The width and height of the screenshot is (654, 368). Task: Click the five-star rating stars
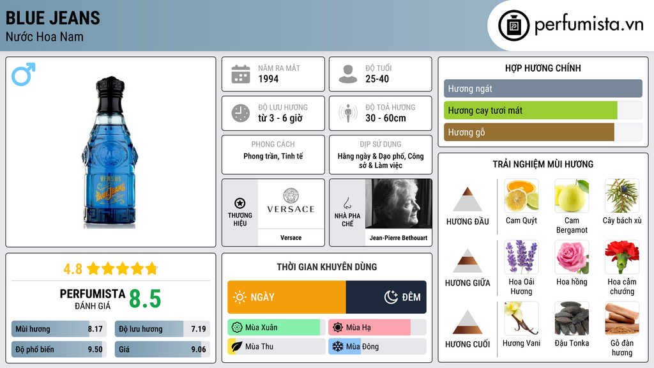coord(122,268)
